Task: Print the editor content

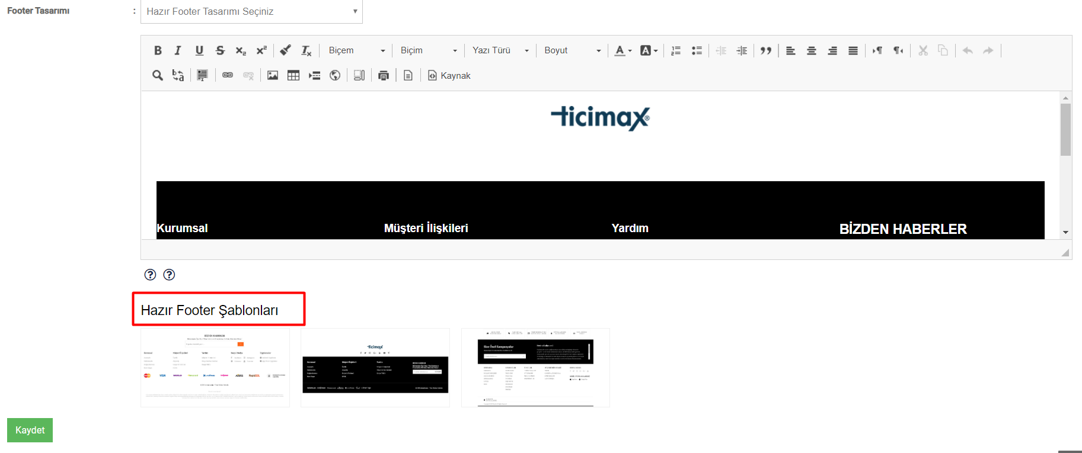Action: coord(384,75)
